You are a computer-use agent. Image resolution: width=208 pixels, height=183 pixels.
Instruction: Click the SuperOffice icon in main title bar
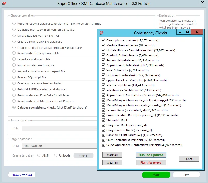pyautogui.click(x=4, y=4)
